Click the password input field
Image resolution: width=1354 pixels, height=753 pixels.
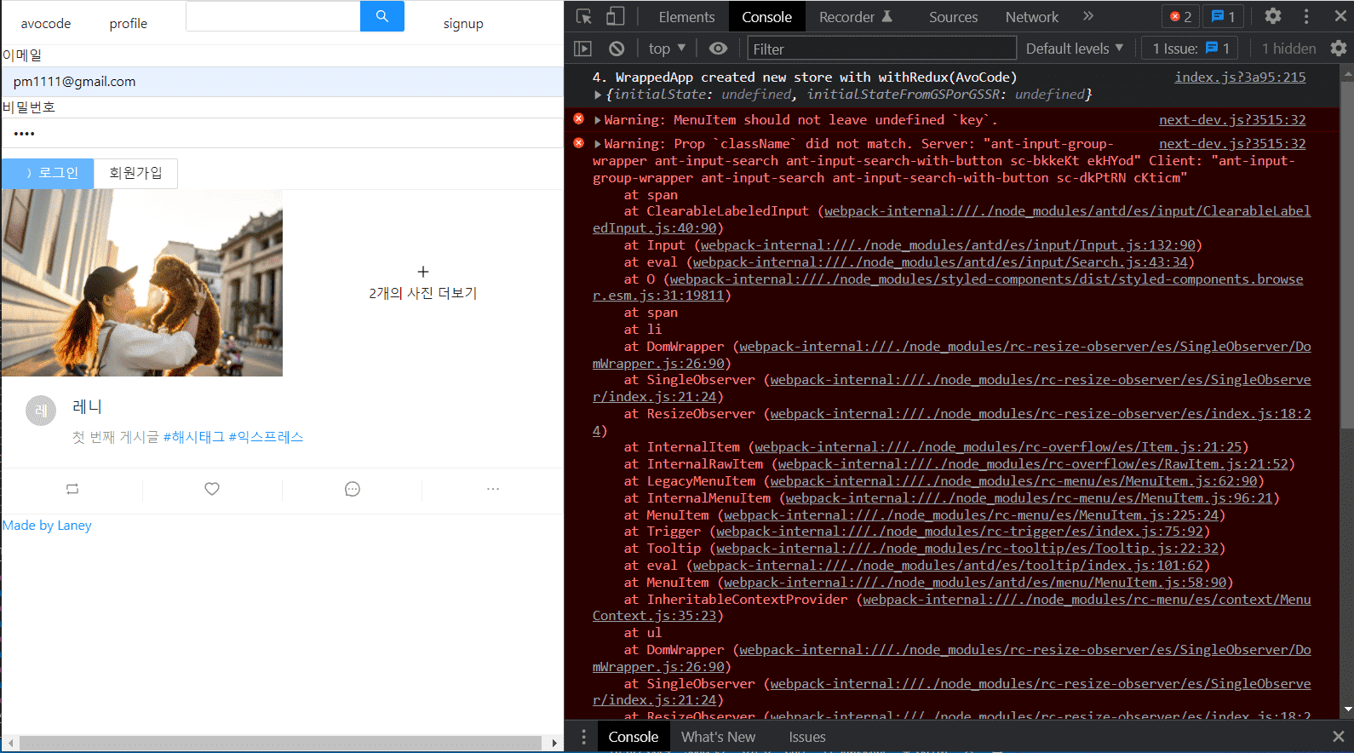point(282,134)
